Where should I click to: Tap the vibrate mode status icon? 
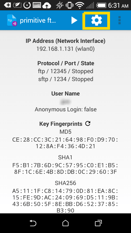69,5
